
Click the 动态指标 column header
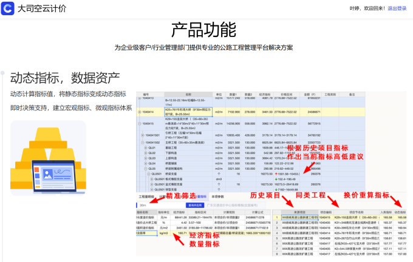401,212
